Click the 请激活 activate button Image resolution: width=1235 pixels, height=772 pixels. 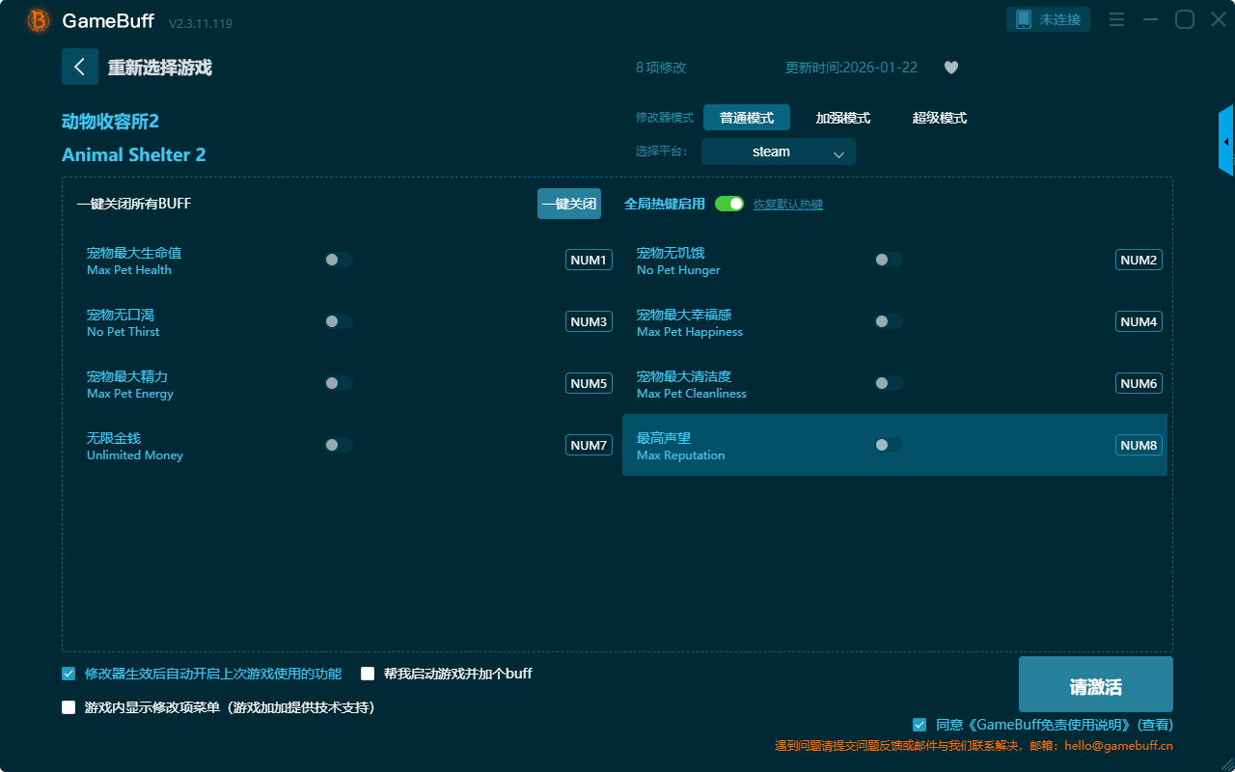pos(1095,684)
